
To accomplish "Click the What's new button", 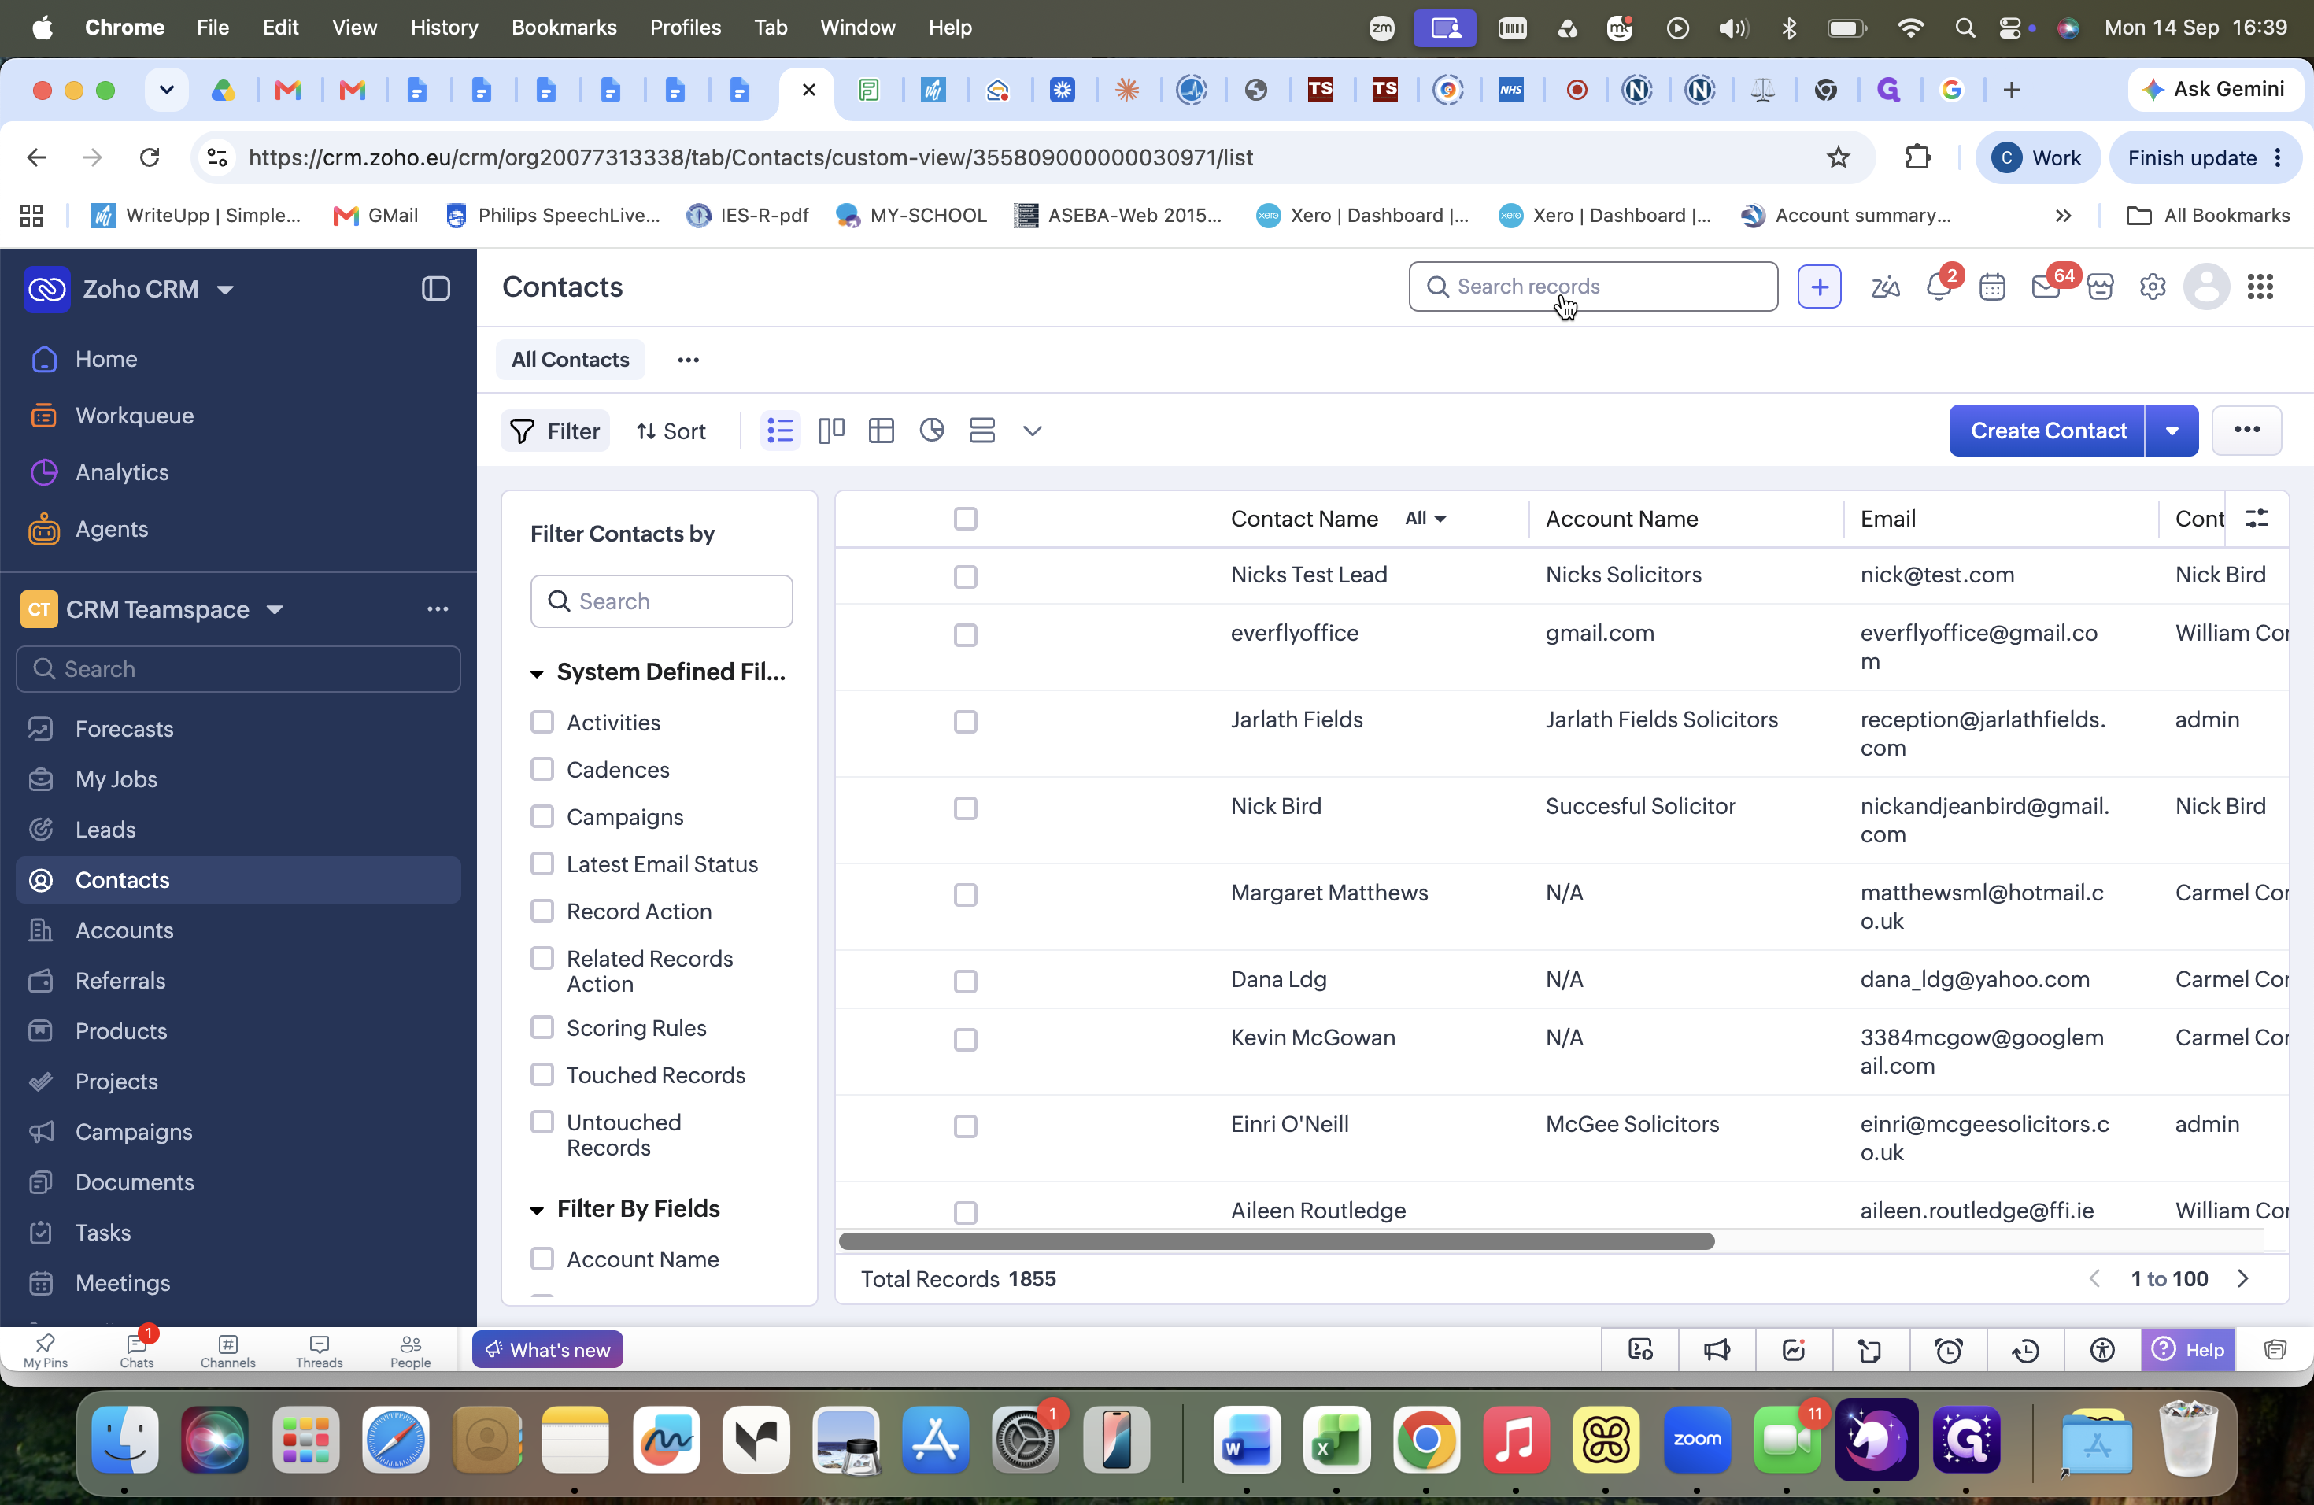I will click(x=547, y=1349).
